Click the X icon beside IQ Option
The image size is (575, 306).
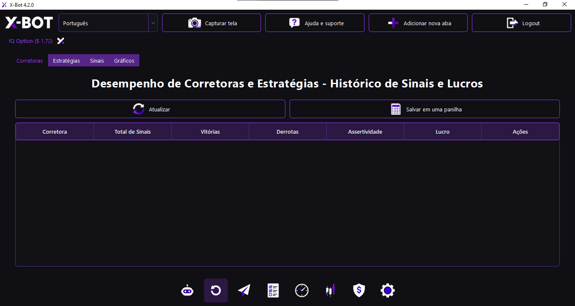tap(61, 41)
